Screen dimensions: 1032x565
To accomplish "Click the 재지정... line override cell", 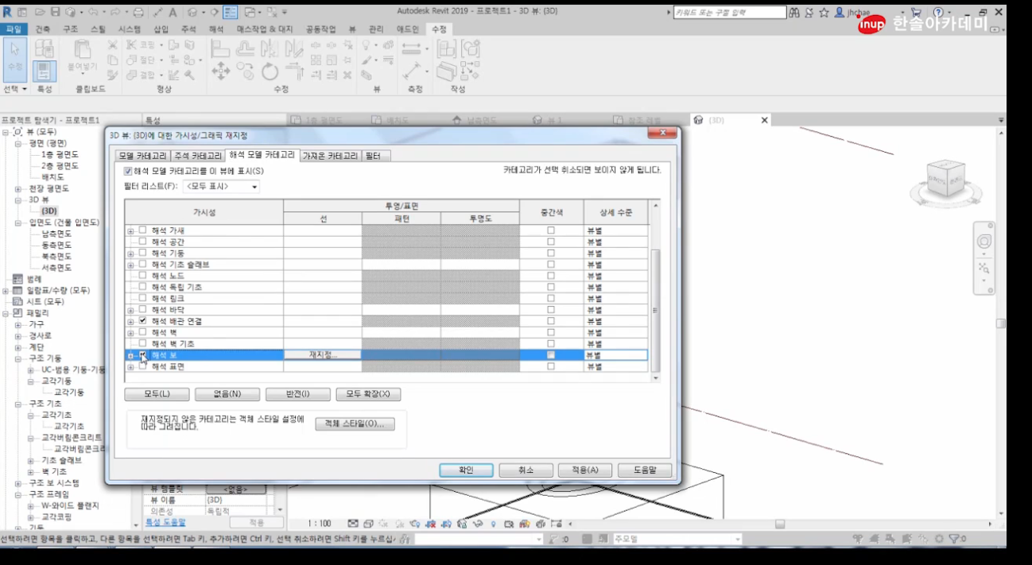I will 323,355.
